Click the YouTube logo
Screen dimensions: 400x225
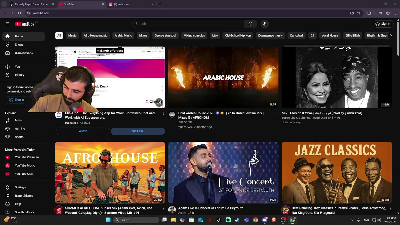[x=25, y=24]
